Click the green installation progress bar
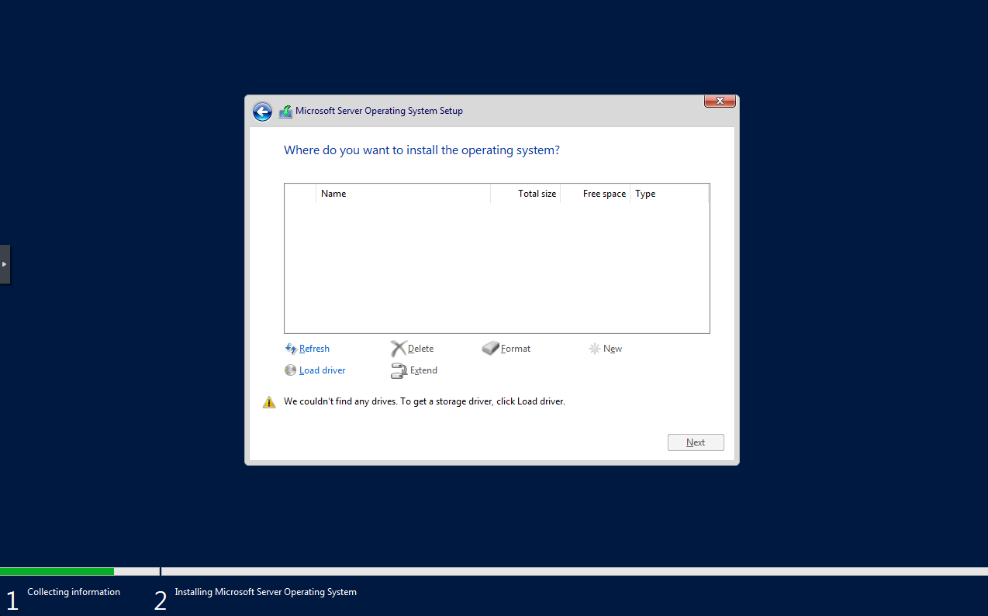This screenshot has height=616, width=988. click(57, 571)
